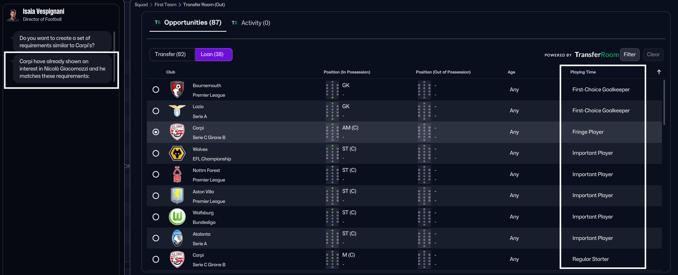The width and height of the screenshot is (678, 275).
Task: Toggle sort order with the arrow icon
Action: [659, 72]
